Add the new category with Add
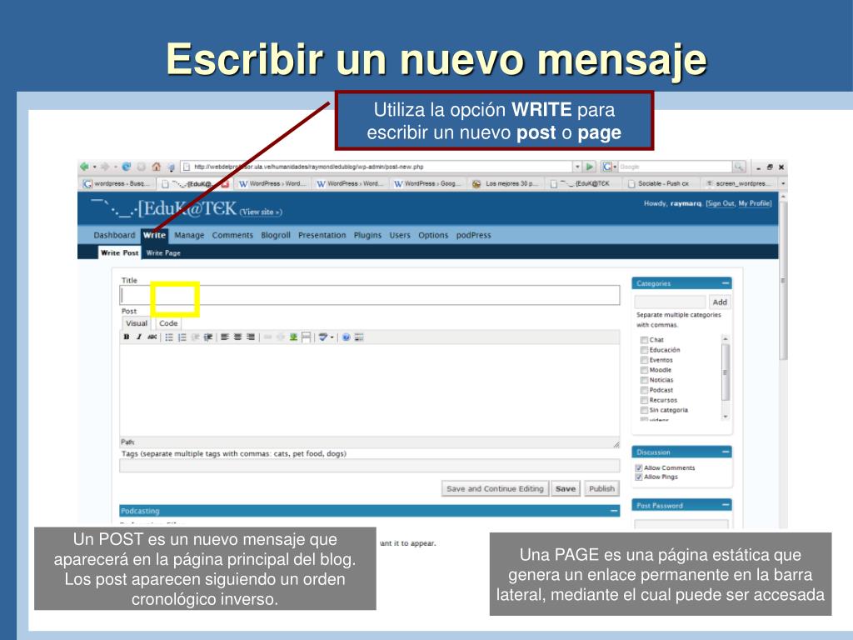853x640 pixels. [x=720, y=302]
